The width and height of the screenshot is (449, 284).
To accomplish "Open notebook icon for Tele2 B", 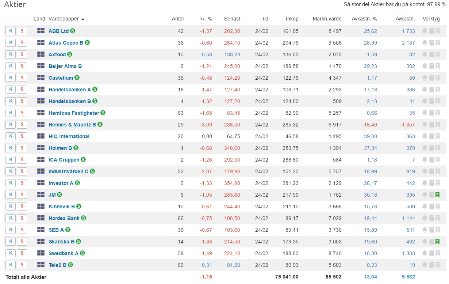I will pos(431,265).
